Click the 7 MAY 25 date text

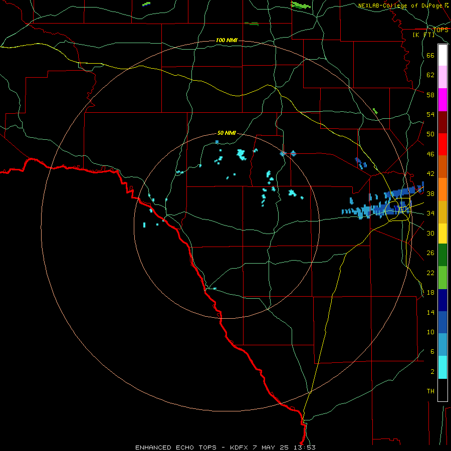point(271,447)
